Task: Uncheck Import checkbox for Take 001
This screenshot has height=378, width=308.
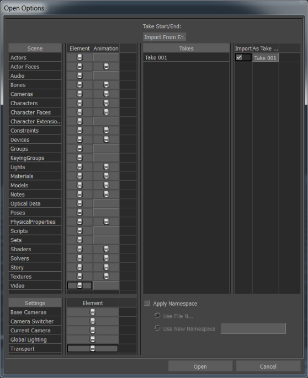Action: coord(239,57)
